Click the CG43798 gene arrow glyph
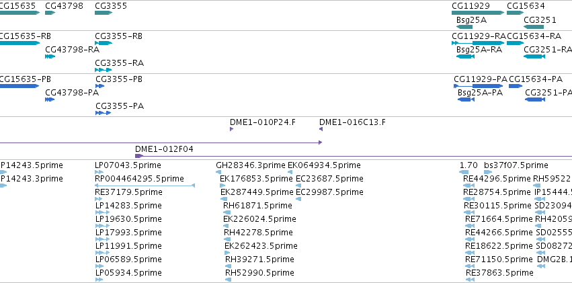Image resolution: width=572 pixels, height=283 pixels. (50, 13)
